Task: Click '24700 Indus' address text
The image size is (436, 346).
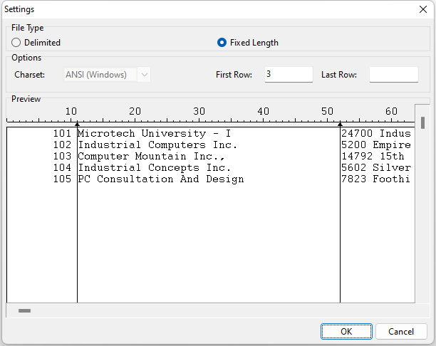Action: (376, 133)
